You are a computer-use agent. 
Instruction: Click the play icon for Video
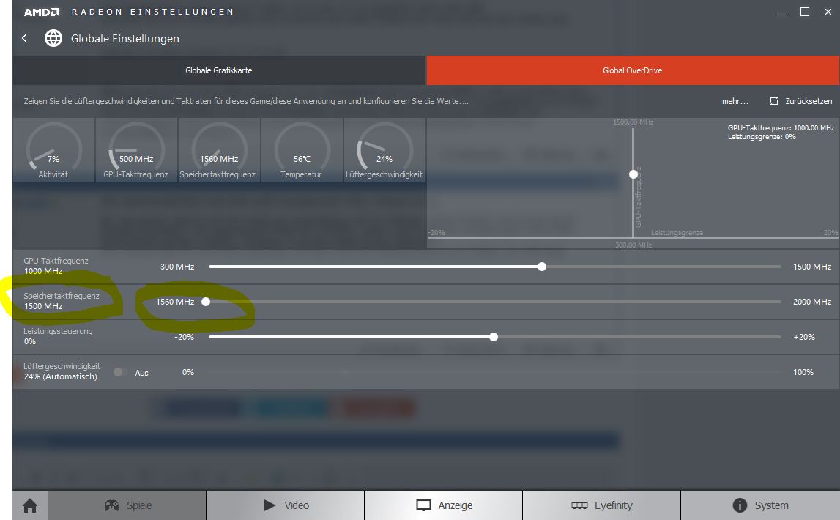270,505
